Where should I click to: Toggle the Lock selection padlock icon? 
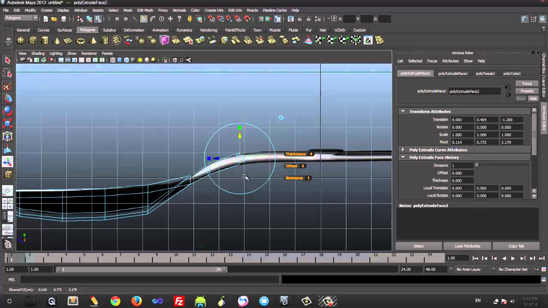coord(190,19)
